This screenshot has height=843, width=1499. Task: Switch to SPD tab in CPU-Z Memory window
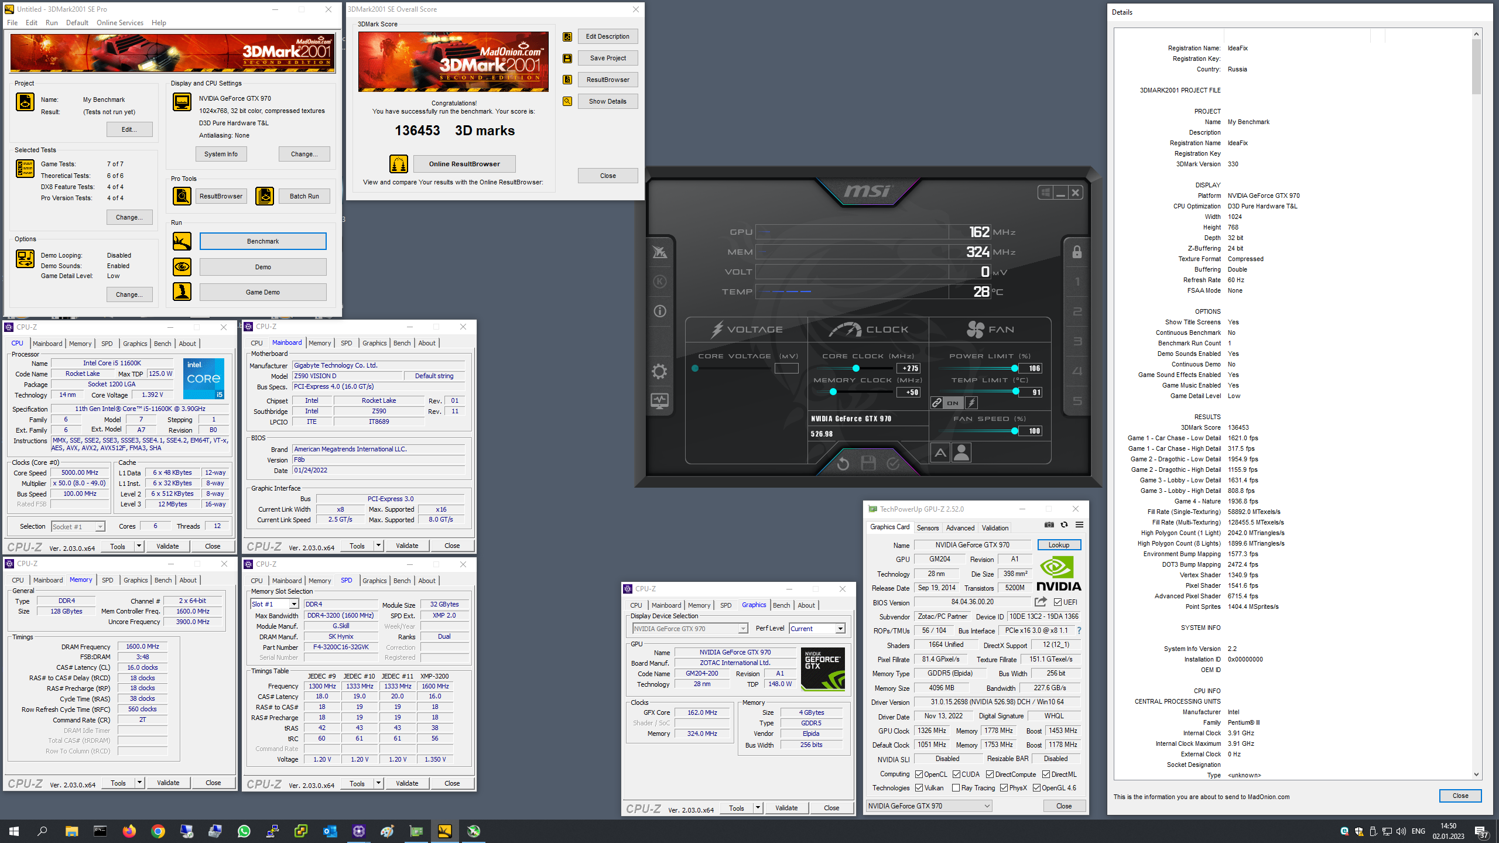pos(107,580)
